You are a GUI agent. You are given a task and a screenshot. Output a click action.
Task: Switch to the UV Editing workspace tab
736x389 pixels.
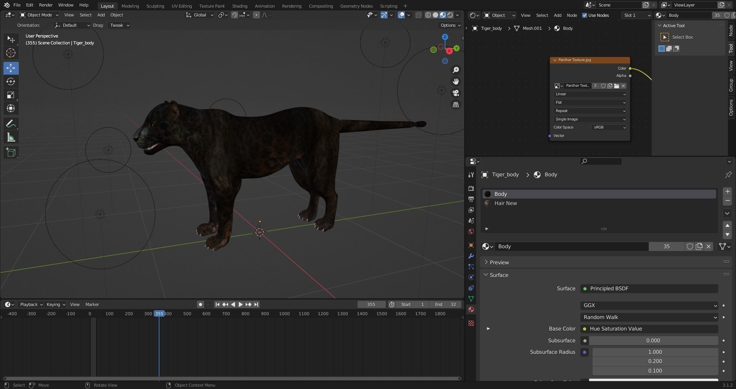coord(181,6)
